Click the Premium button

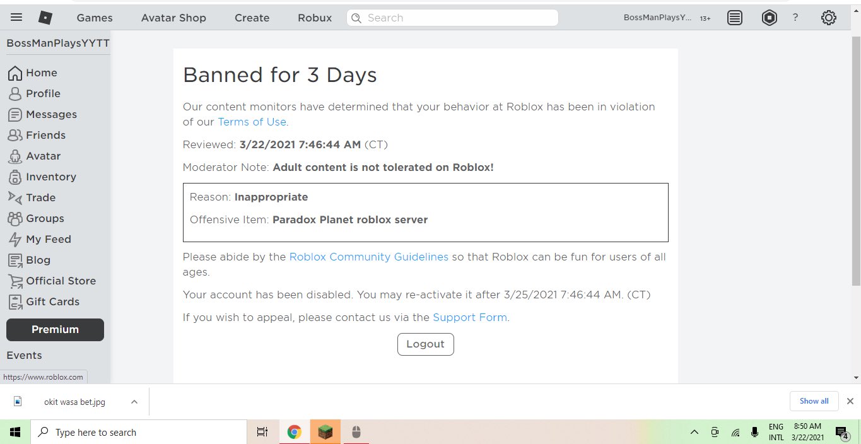[55, 330]
